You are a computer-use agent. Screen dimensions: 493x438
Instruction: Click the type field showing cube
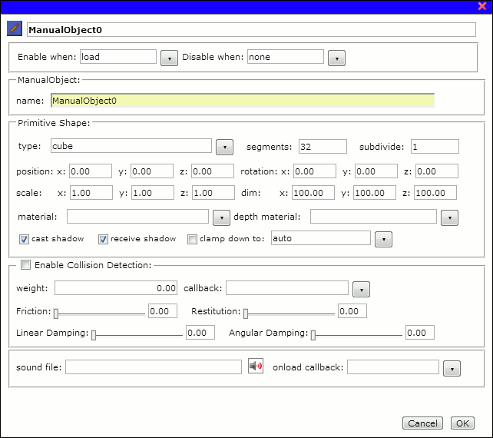(x=131, y=146)
